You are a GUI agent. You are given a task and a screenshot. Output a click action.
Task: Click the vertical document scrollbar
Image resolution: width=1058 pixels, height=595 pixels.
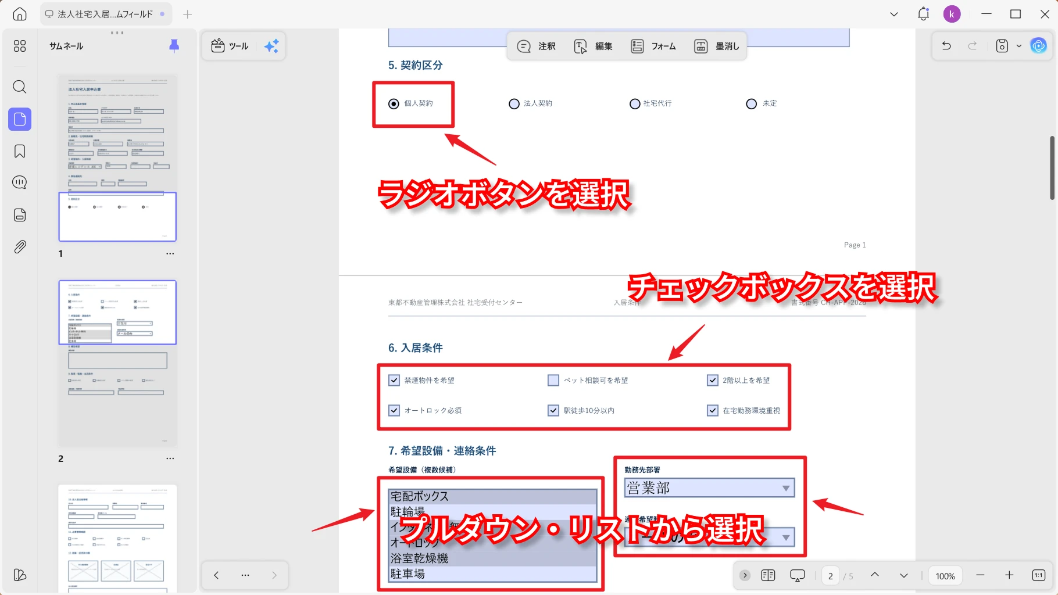tap(1052, 168)
